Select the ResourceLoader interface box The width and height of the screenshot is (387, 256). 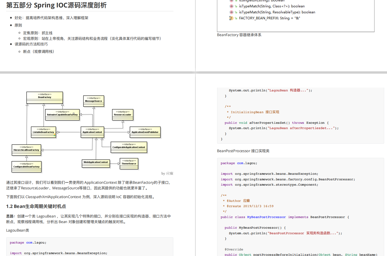pyautogui.click(x=123, y=114)
